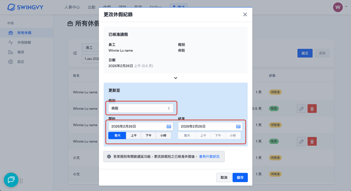Click the Swingvy logo
The width and height of the screenshot is (351, 191).
pyautogui.click(x=25, y=7)
